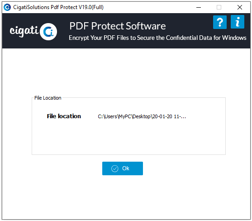Click the circular Ci logo badge
Screen dimensions: 252x221
click(48, 32)
